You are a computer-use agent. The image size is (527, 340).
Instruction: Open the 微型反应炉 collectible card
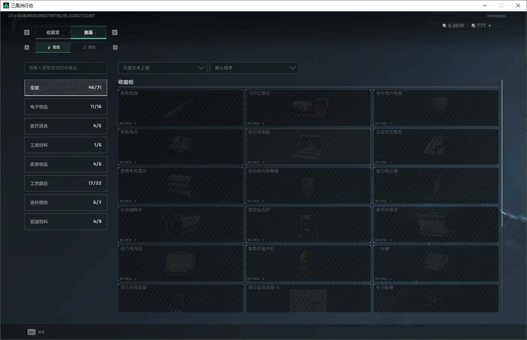pyautogui.click(x=308, y=224)
